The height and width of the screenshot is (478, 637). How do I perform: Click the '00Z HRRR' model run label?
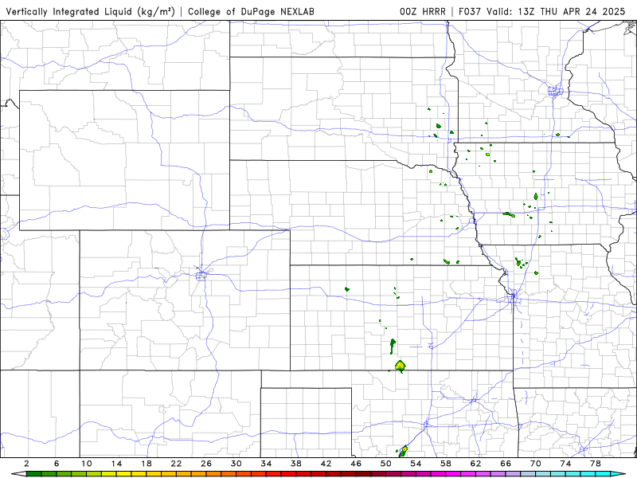click(x=423, y=11)
